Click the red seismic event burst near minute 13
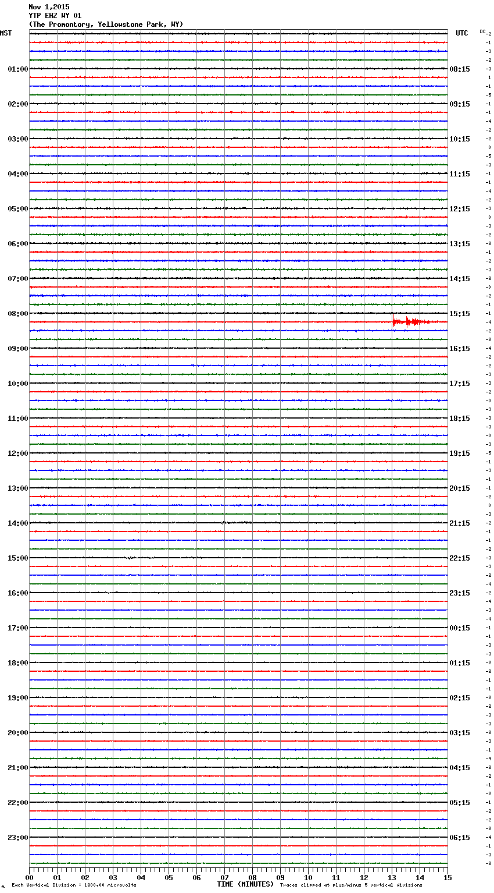494x893 pixels. pos(409,322)
